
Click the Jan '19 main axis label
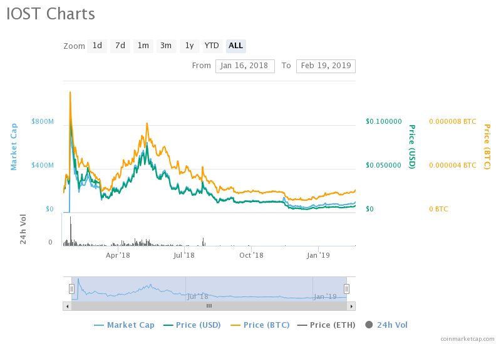318,255
